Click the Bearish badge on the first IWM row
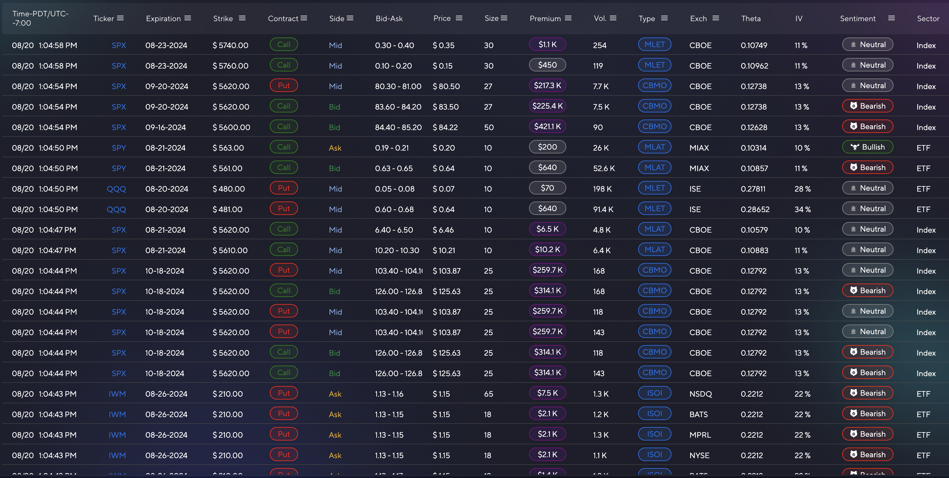Screen dimensions: 949x478 [868, 393]
